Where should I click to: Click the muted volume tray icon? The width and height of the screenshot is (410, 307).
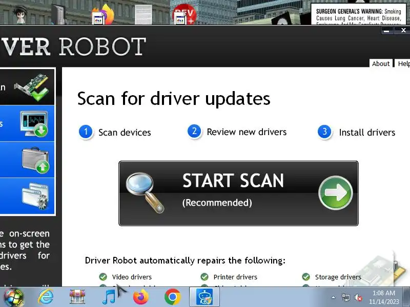coord(358,297)
